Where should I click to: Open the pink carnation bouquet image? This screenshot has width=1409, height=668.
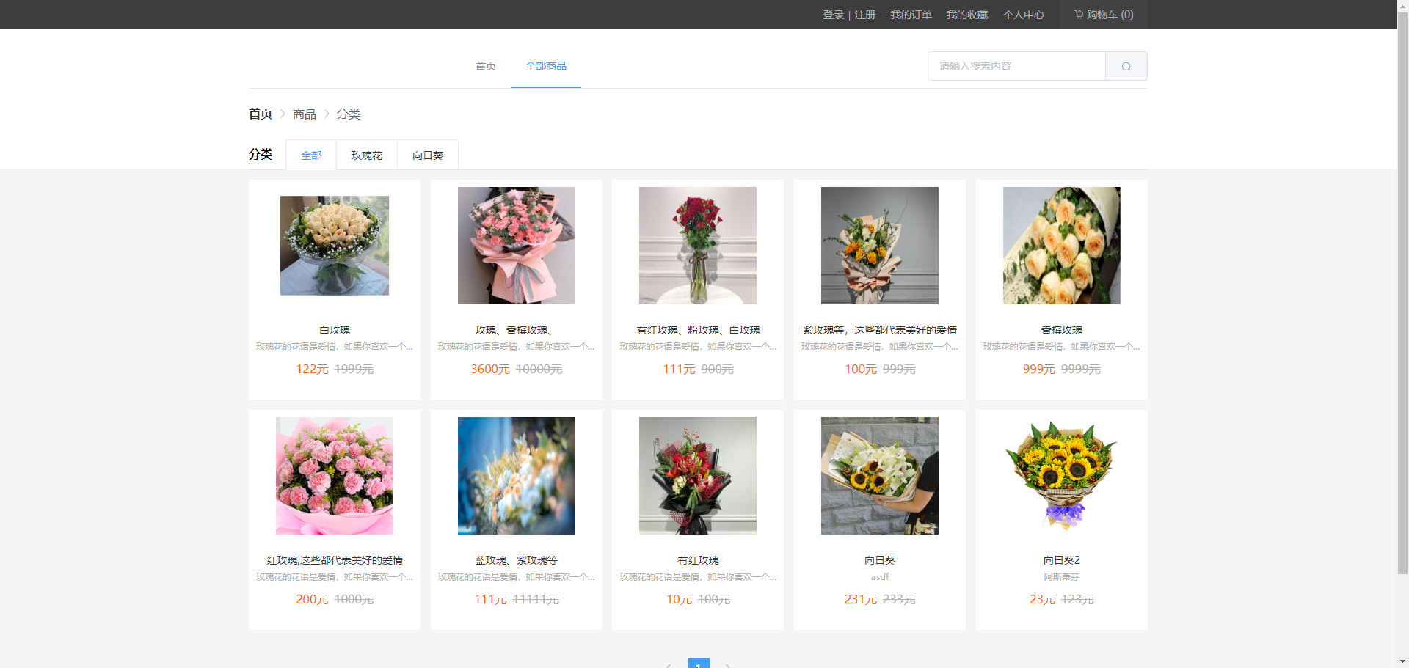(x=335, y=476)
